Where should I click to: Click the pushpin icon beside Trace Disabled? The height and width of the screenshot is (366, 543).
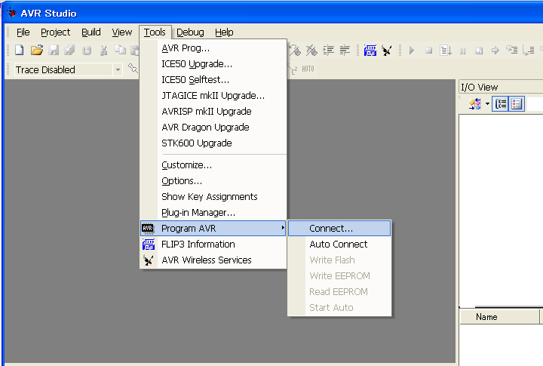click(133, 68)
